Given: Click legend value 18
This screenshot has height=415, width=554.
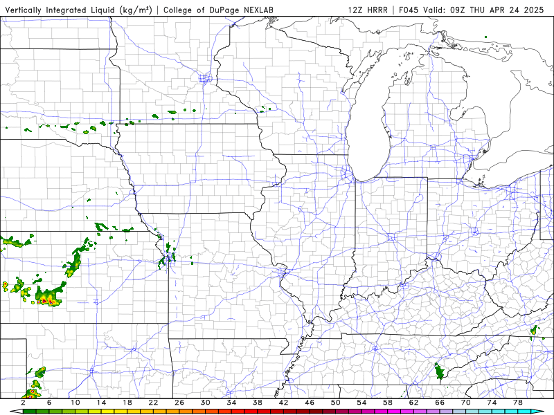Looking at the screenshot, I should click(127, 403).
